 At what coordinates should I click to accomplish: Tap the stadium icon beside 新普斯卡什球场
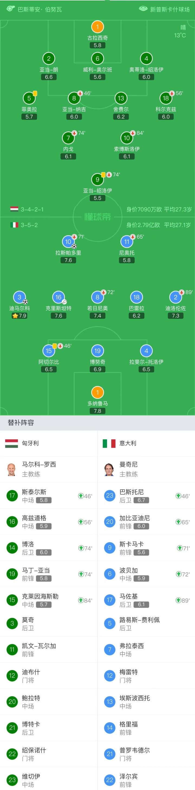[143, 9]
